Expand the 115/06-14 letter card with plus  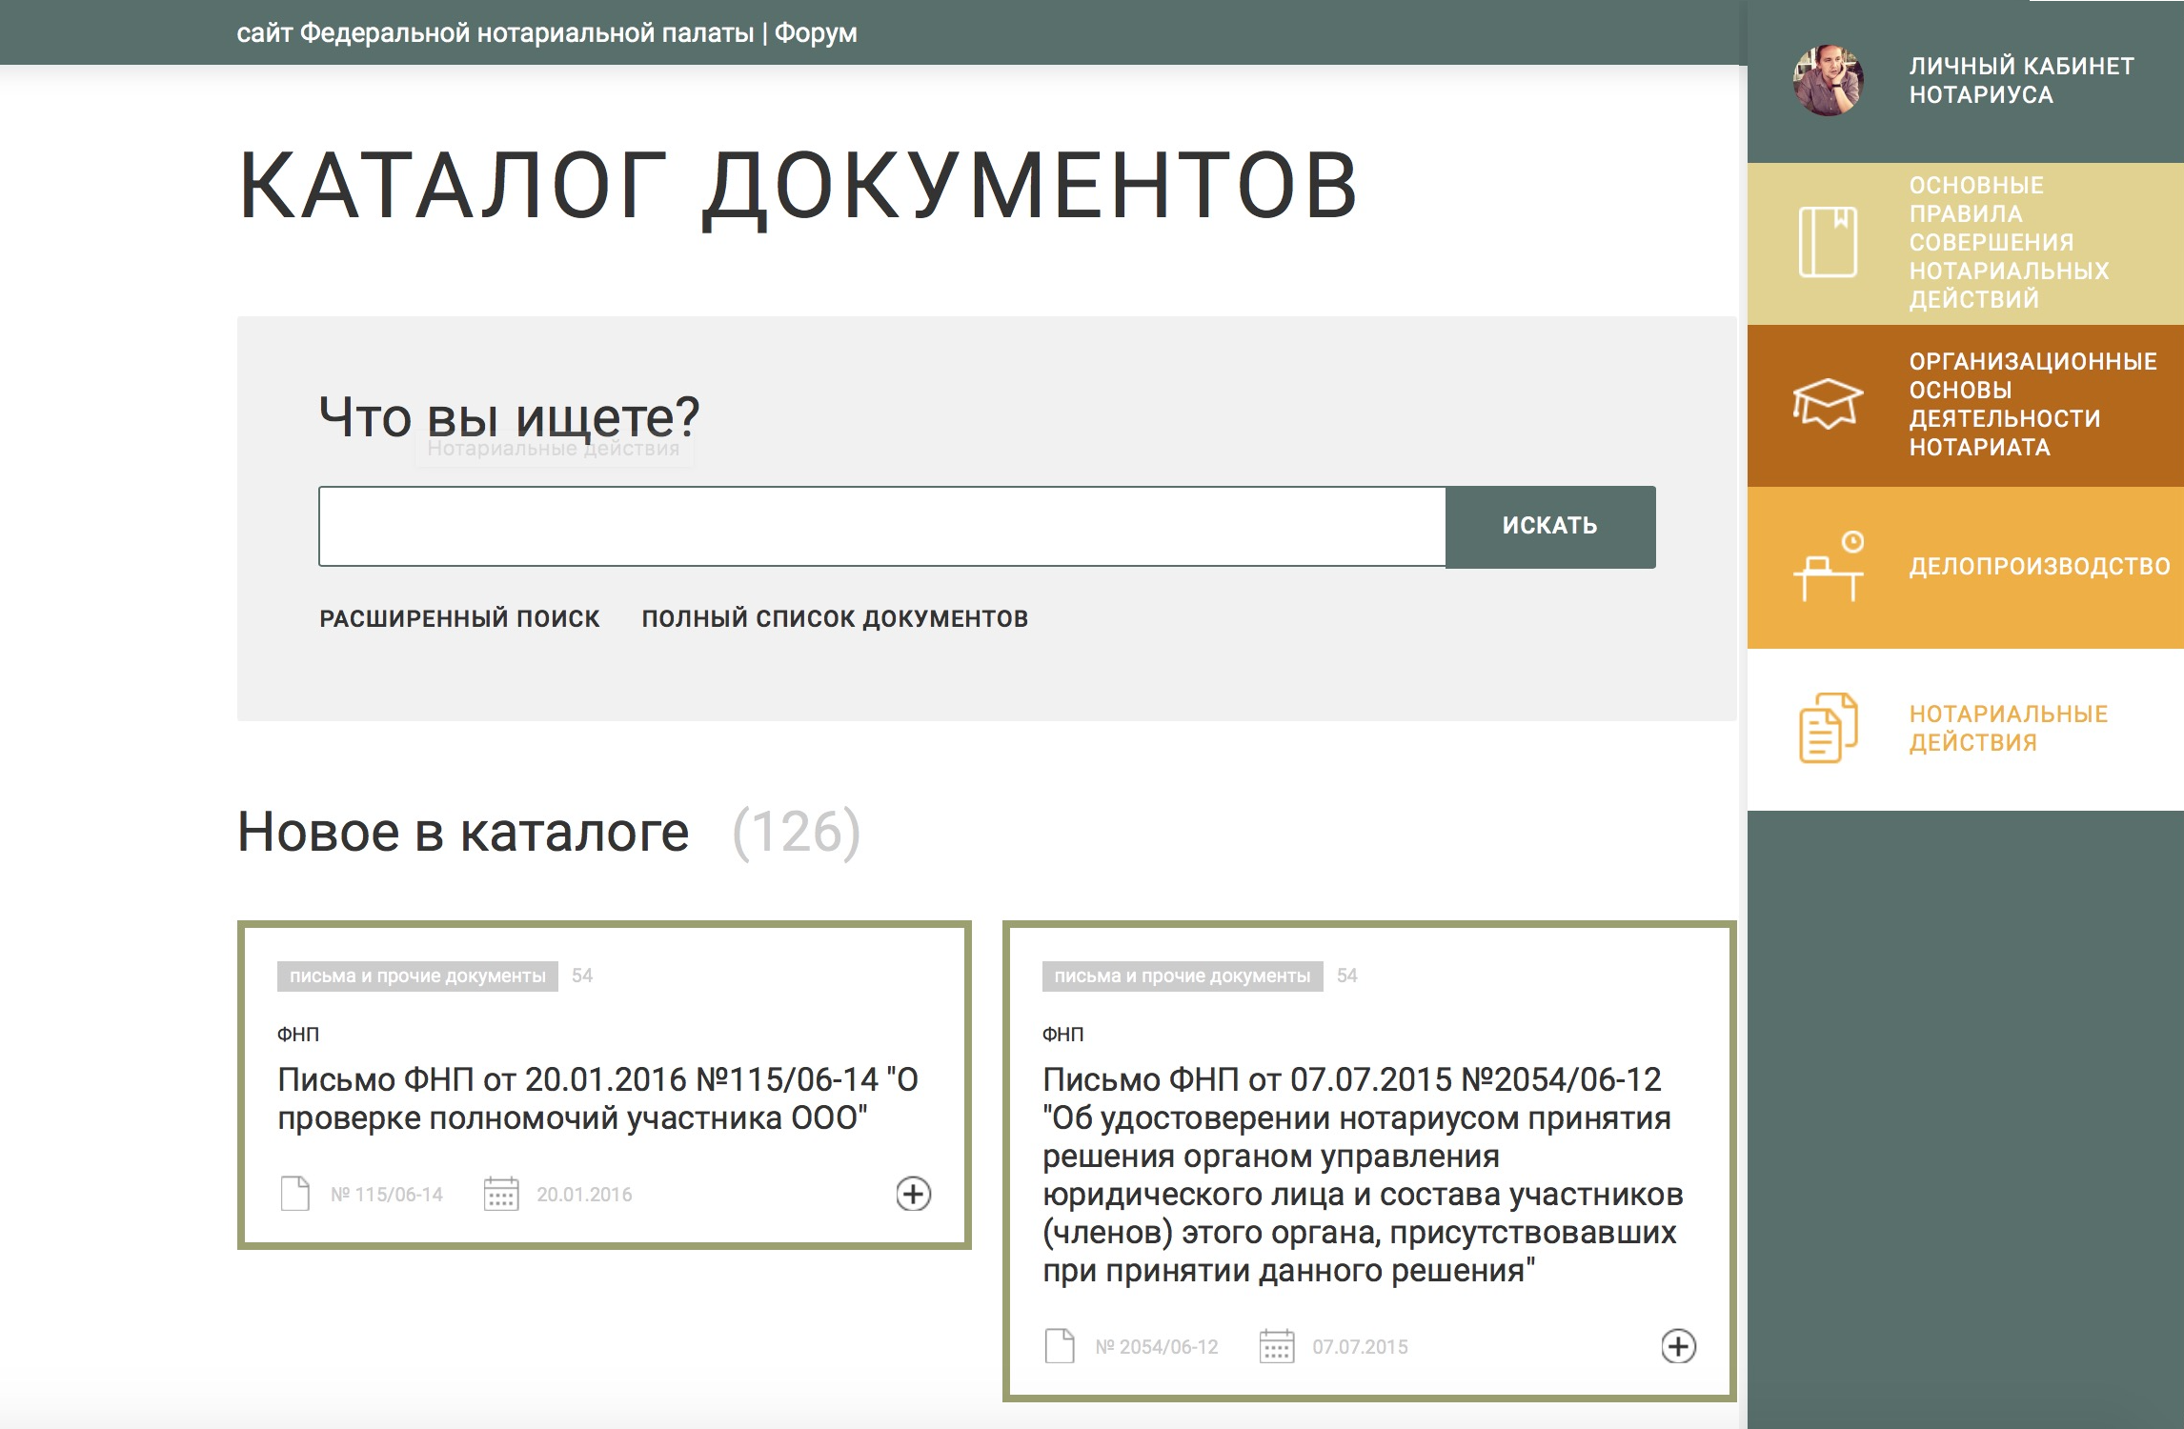click(913, 1194)
